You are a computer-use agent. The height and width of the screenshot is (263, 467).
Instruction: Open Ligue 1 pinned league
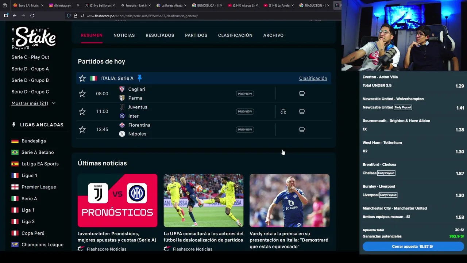coord(29,176)
